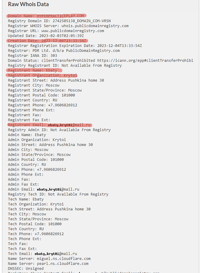
Task: Click the highlighted Registrant Name Ebaty line
Action: 32,71
